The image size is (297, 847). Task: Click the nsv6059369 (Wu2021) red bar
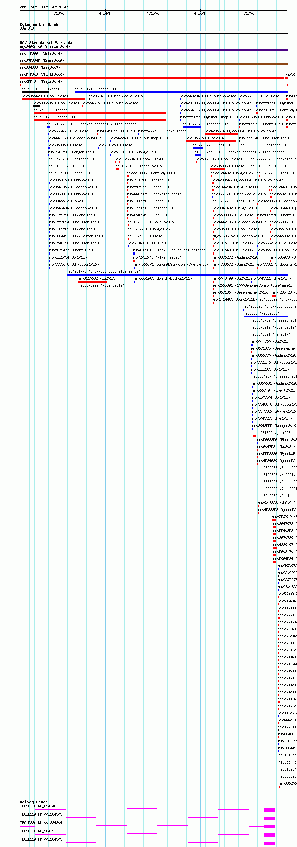pos(217,169)
